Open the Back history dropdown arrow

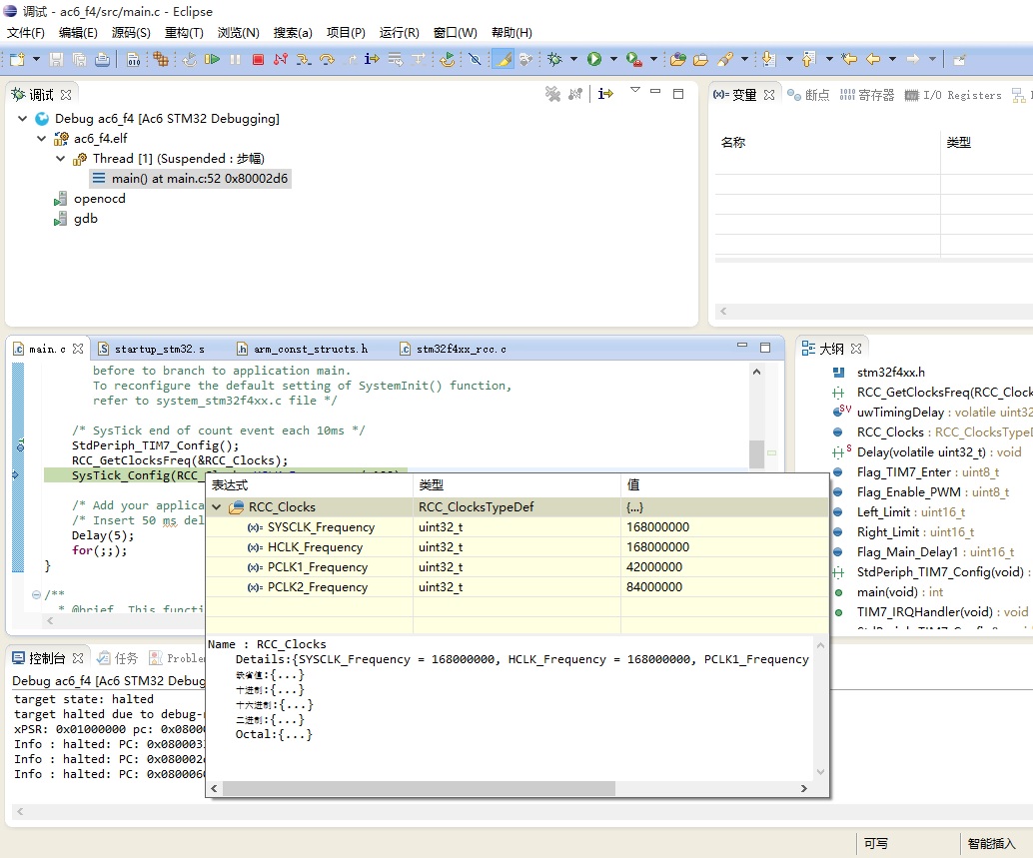pos(893,59)
